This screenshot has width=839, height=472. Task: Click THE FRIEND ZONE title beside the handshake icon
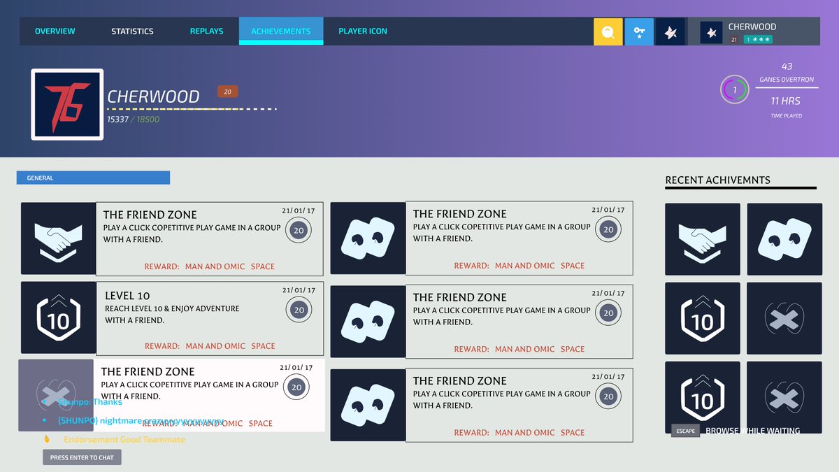[x=150, y=215]
